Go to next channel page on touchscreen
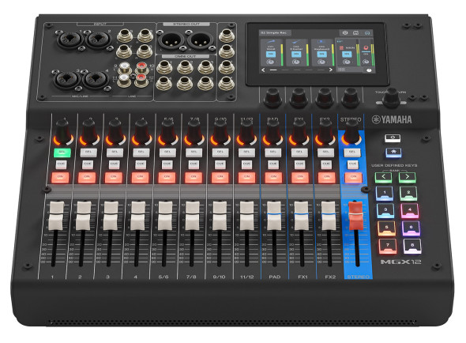The height and width of the screenshot is (343, 466). (x=330, y=70)
